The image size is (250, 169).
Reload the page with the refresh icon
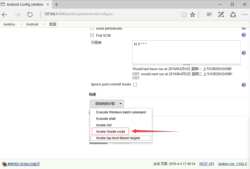coord(30,15)
